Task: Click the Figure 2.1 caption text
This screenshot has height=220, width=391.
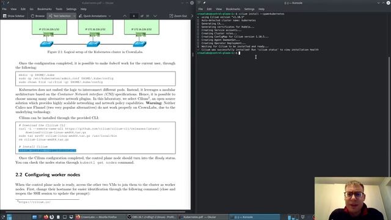Action: click(x=95, y=52)
